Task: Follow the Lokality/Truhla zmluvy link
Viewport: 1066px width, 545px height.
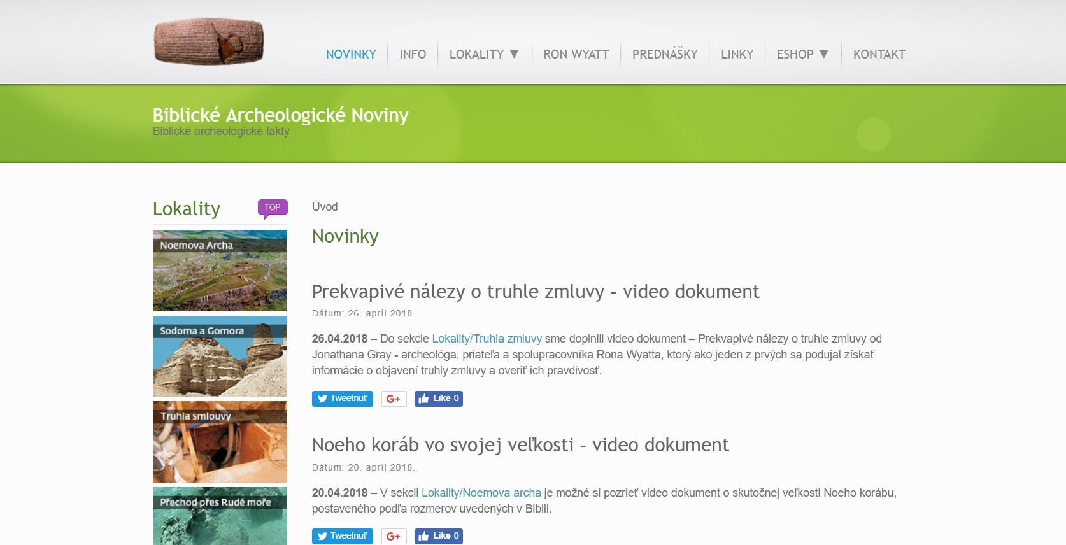Action: click(487, 339)
